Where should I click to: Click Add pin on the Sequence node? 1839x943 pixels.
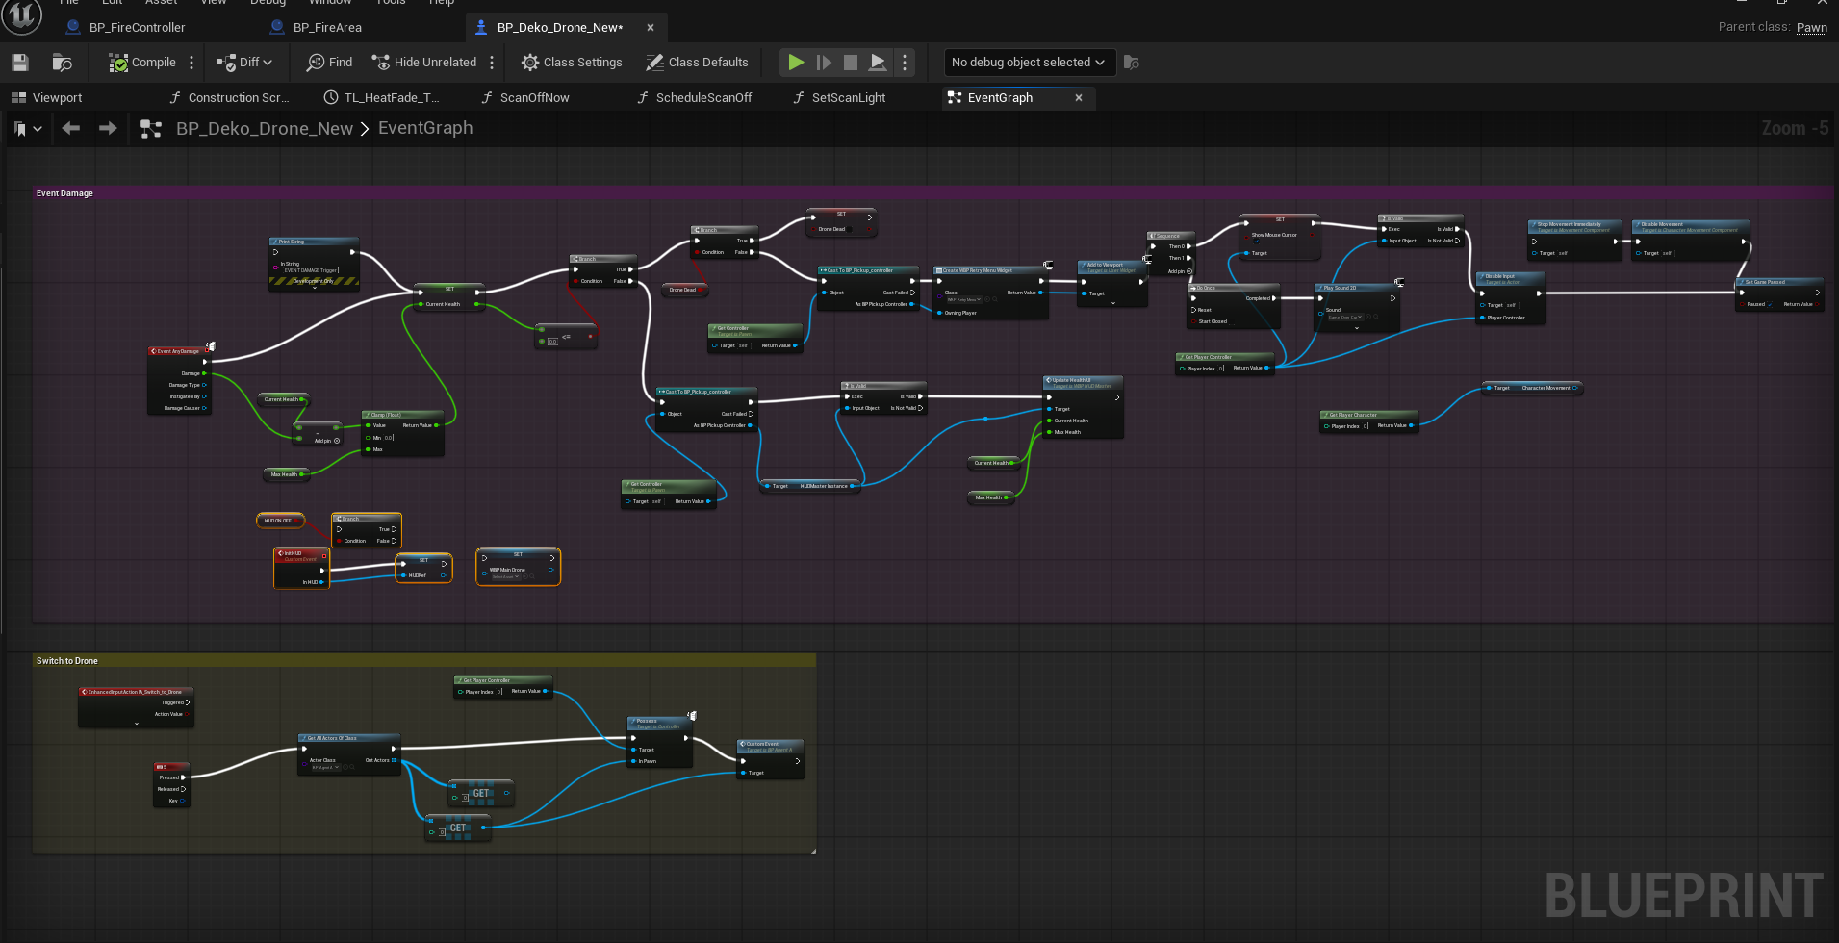pos(1180,271)
